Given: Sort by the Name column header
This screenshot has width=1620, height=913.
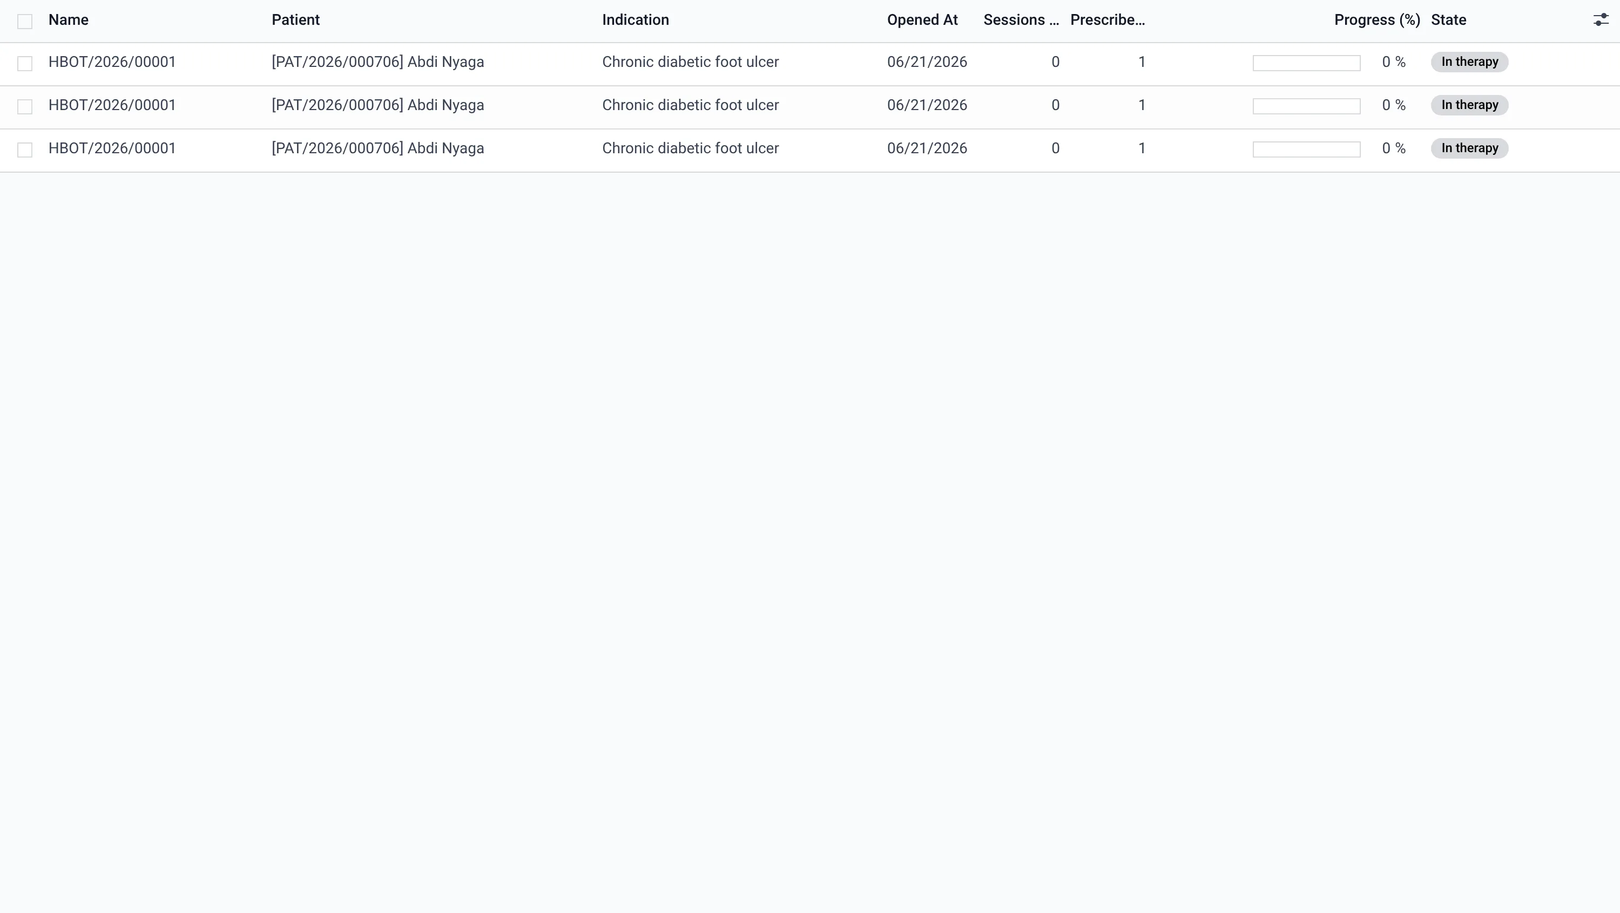Looking at the screenshot, I should coord(69,20).
